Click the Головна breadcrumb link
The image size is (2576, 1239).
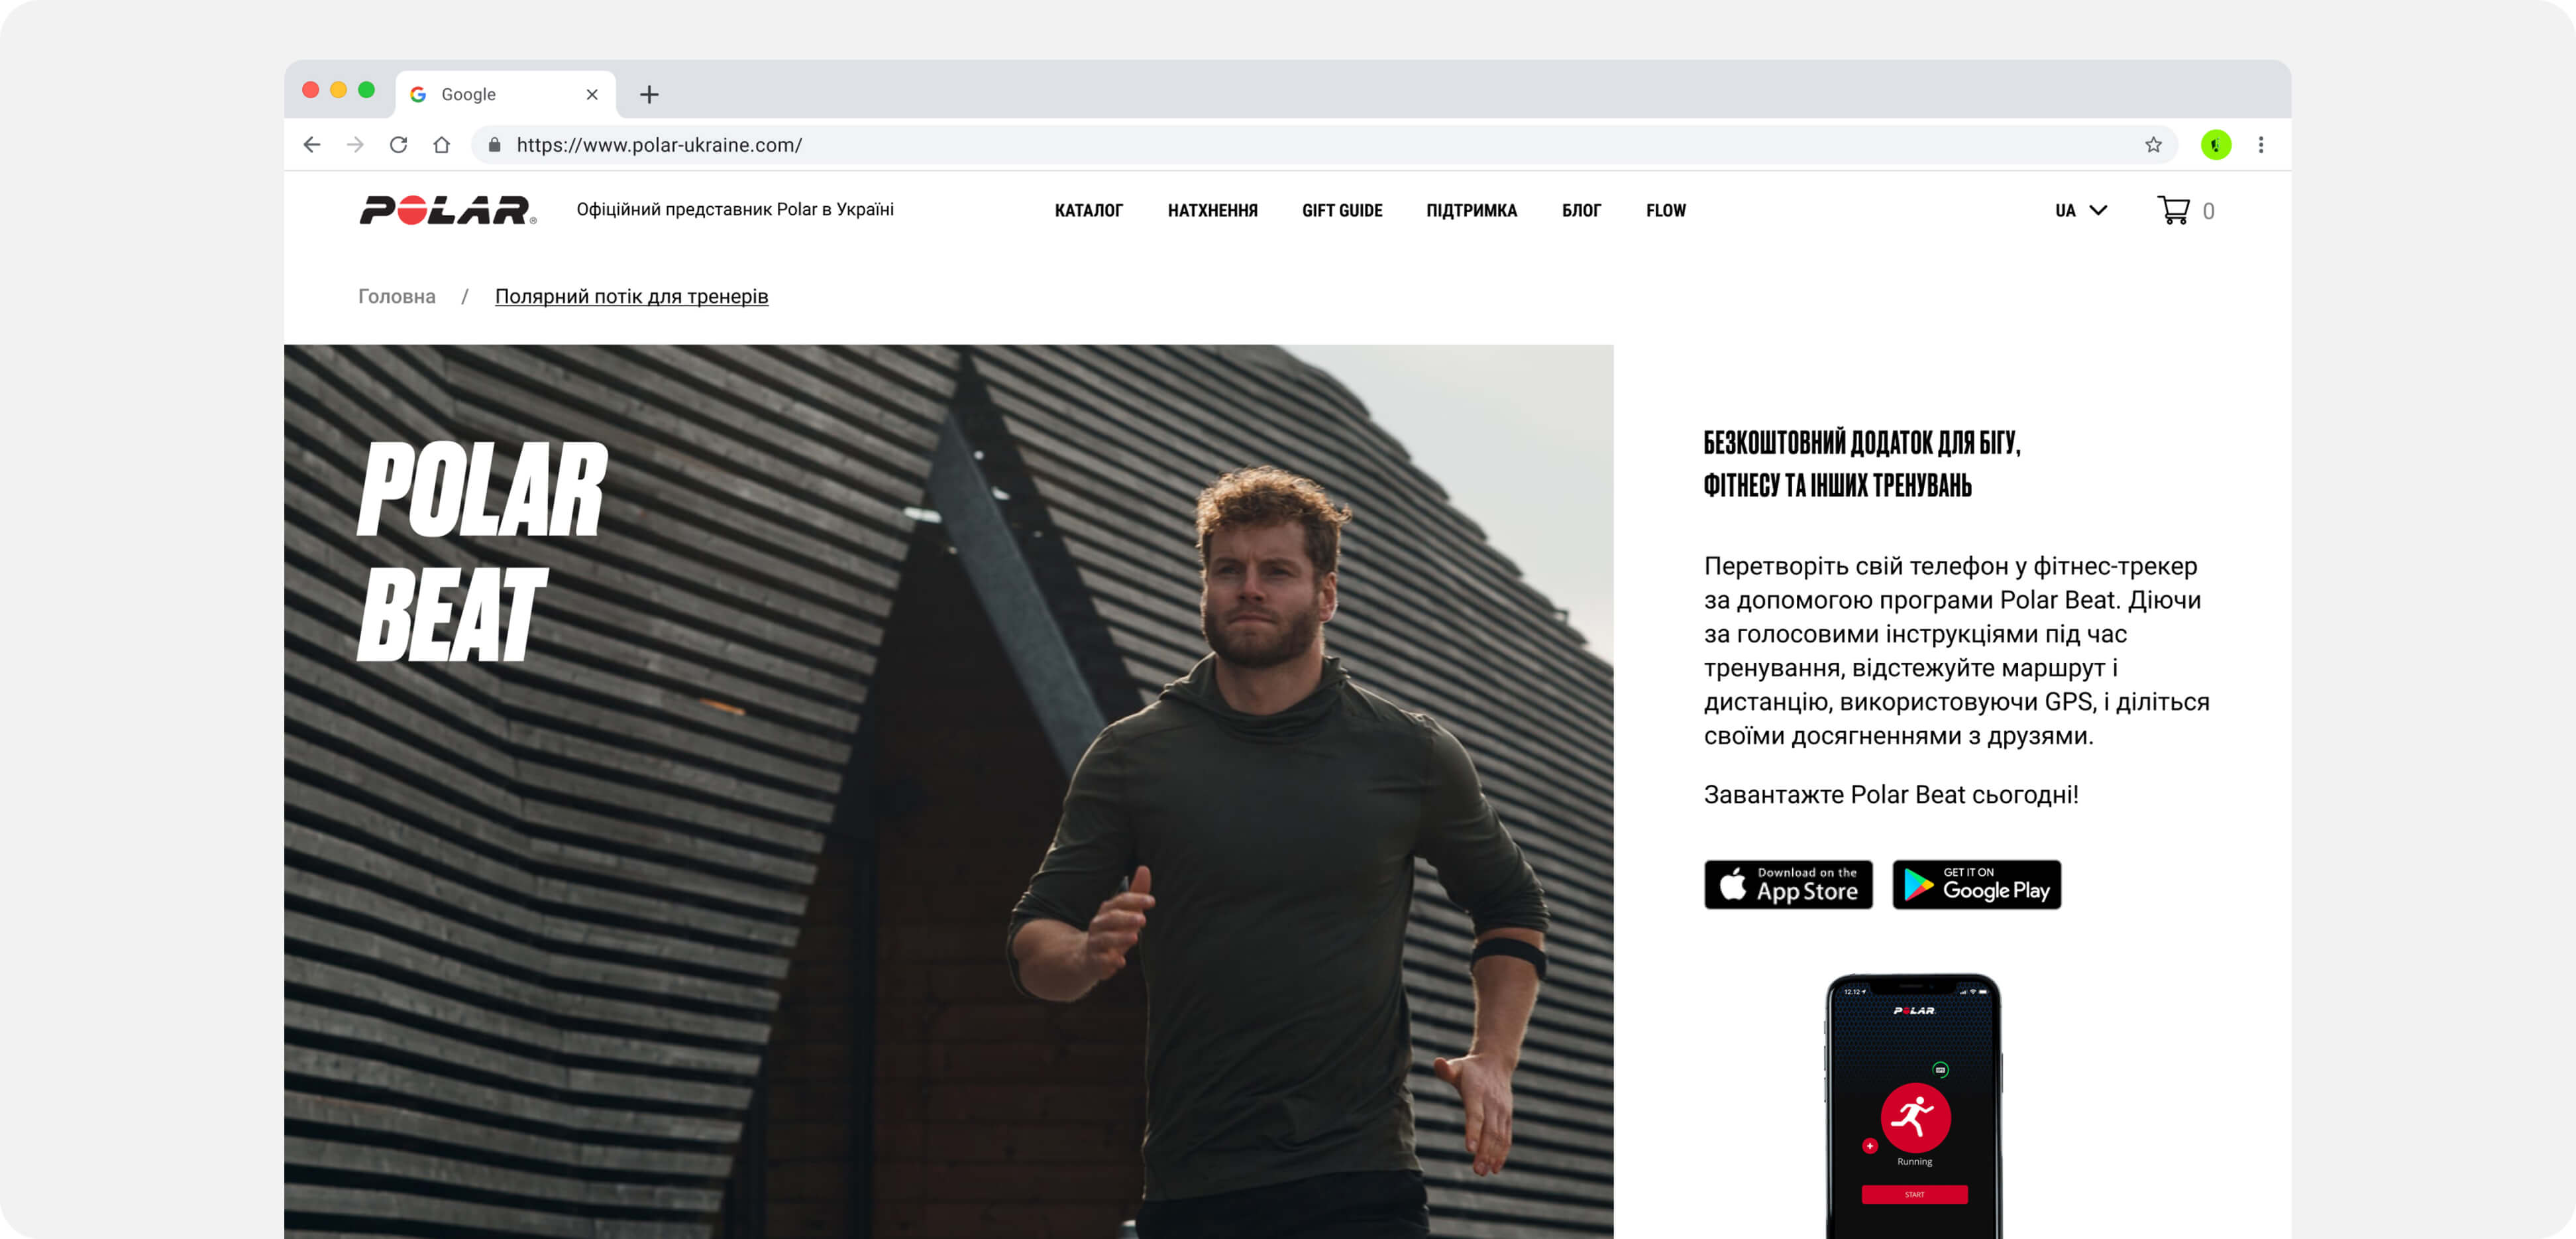tap(397, 296)
